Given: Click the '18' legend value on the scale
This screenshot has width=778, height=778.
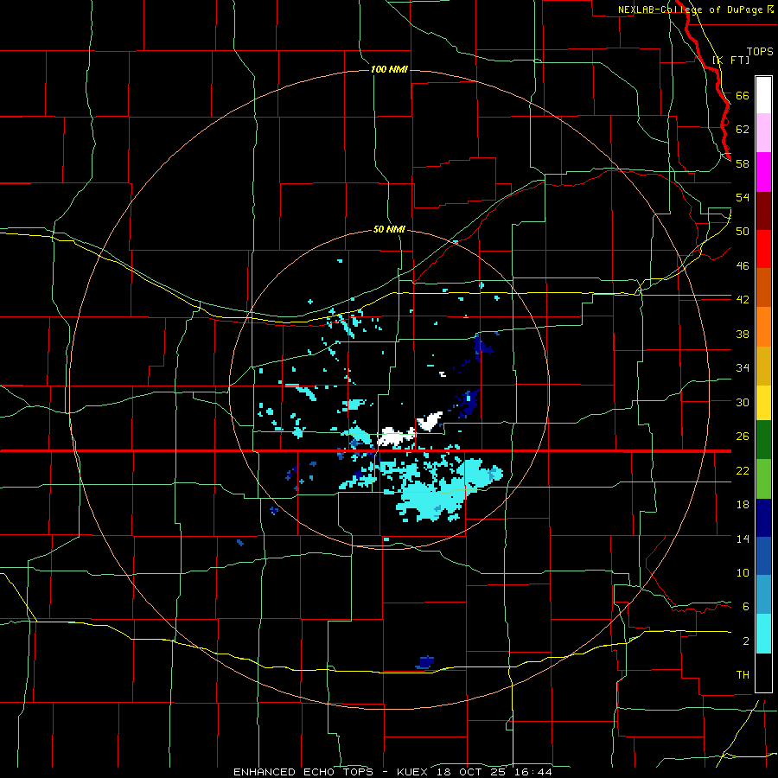Looking at the screenshot, I should point(743,505).
